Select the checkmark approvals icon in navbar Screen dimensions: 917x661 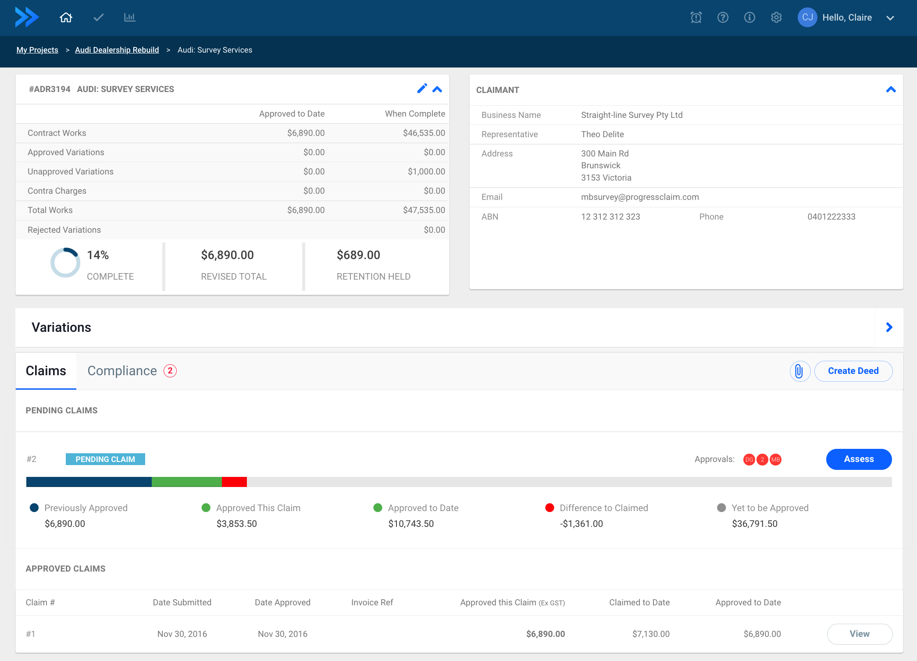pos(98,18)
